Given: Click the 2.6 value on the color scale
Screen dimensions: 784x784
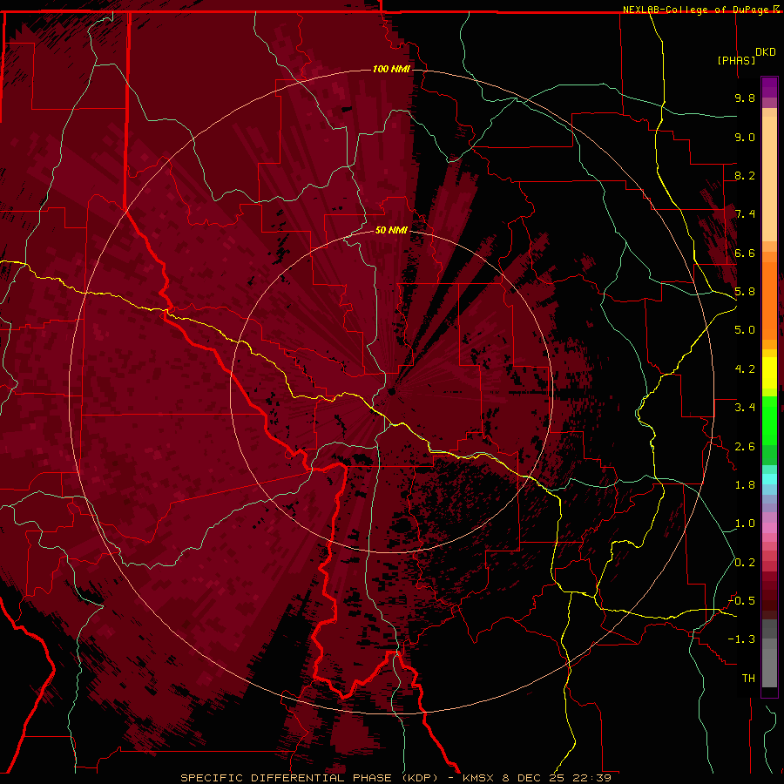Looking at the screenshot, I should pos(745,447).
